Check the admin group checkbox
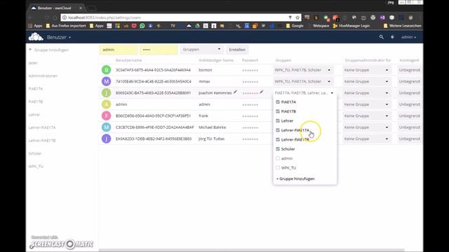 coord(278,158)
